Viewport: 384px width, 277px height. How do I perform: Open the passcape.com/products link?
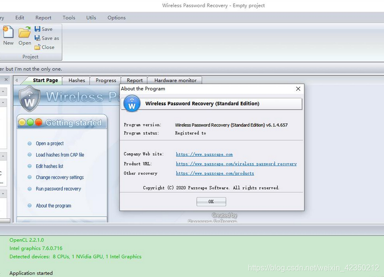pos(215,173)
